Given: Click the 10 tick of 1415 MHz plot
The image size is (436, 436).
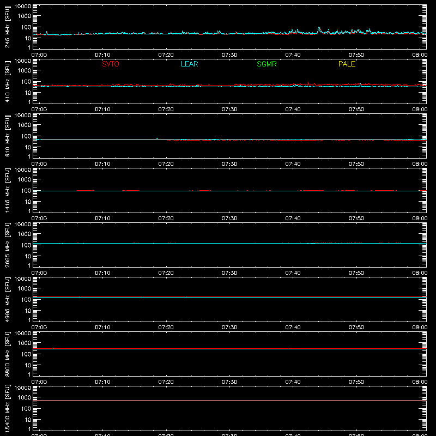Looking at the screenshot, I should point(28,202).
